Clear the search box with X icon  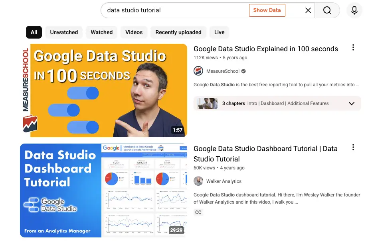click(308, 10)
